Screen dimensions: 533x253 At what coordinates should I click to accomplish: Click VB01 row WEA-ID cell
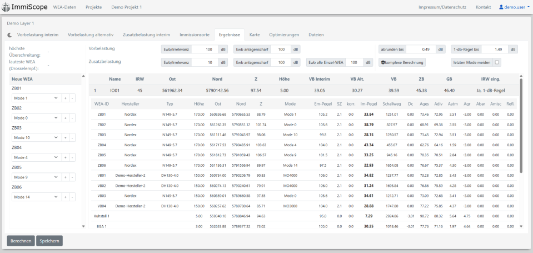click(102, 176)
